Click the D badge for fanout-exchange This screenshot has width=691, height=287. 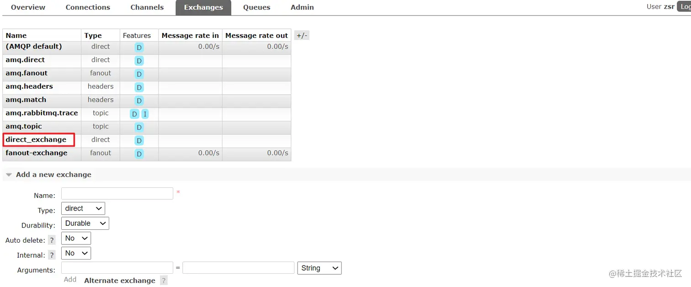139,154
